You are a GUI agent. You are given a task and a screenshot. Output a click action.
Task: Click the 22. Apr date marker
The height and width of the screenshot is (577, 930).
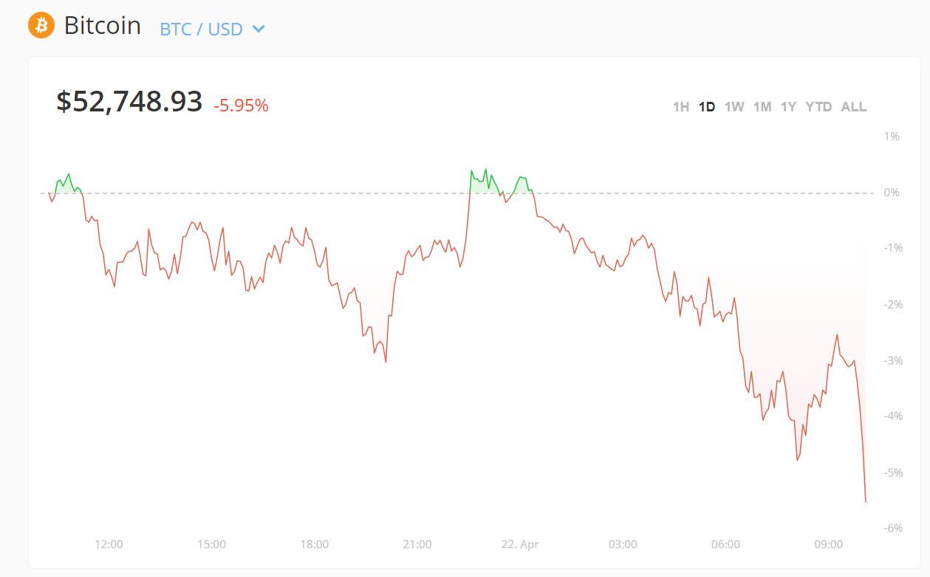[520, 545]
